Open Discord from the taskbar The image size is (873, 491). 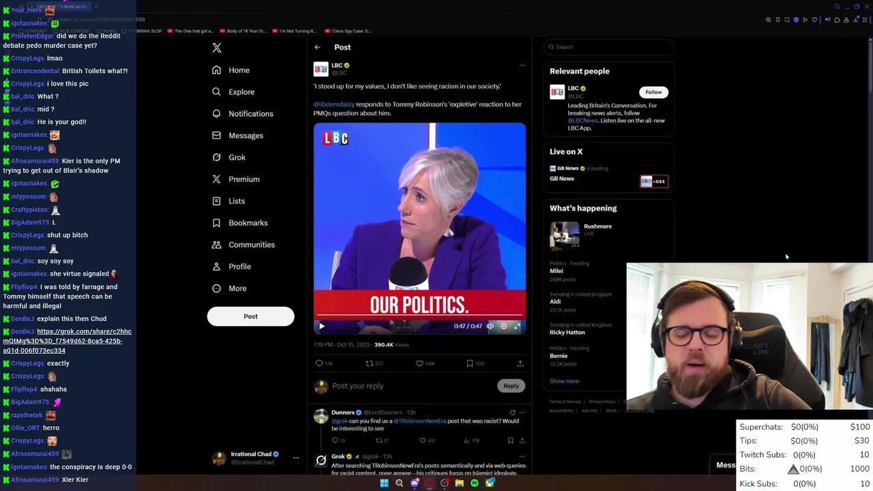[x=414, y=483]
